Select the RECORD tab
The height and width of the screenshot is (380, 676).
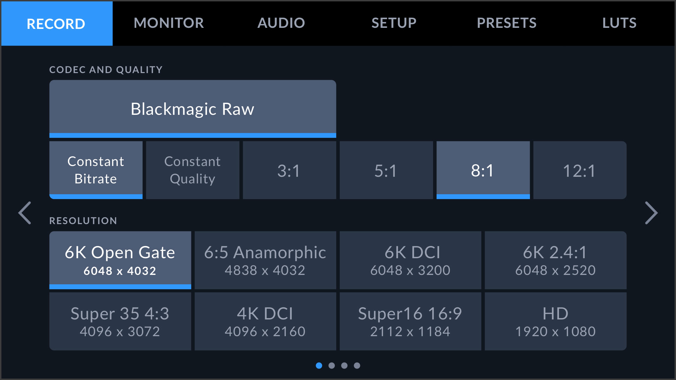click(57, 23)
